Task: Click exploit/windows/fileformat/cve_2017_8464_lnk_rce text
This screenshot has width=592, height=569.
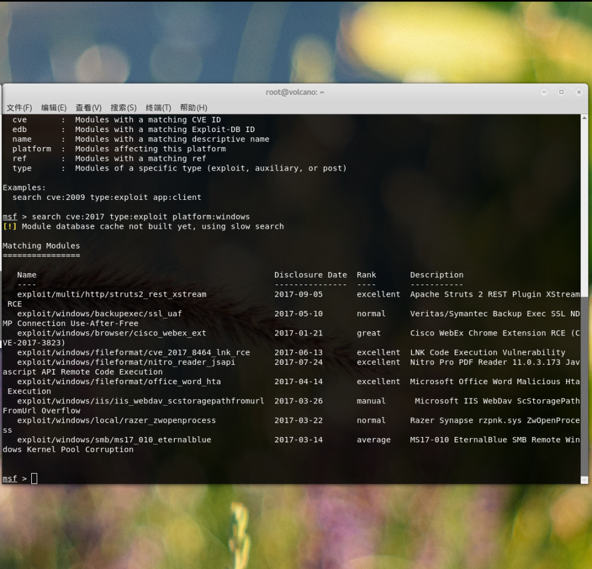Action: point(133,352)
